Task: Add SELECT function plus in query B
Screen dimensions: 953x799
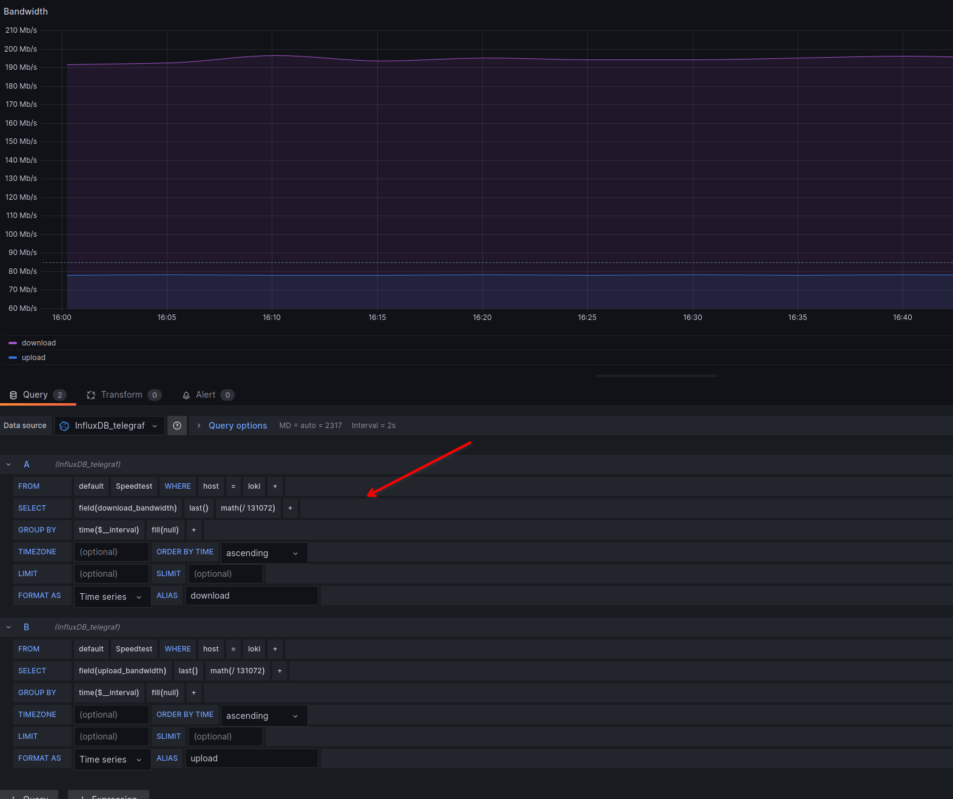Action: [280, 671]
